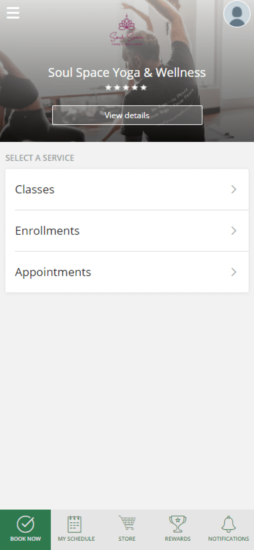Tap the My Schedule calendar icon
This screenshot has height=550, width=254.
(74, 524)
